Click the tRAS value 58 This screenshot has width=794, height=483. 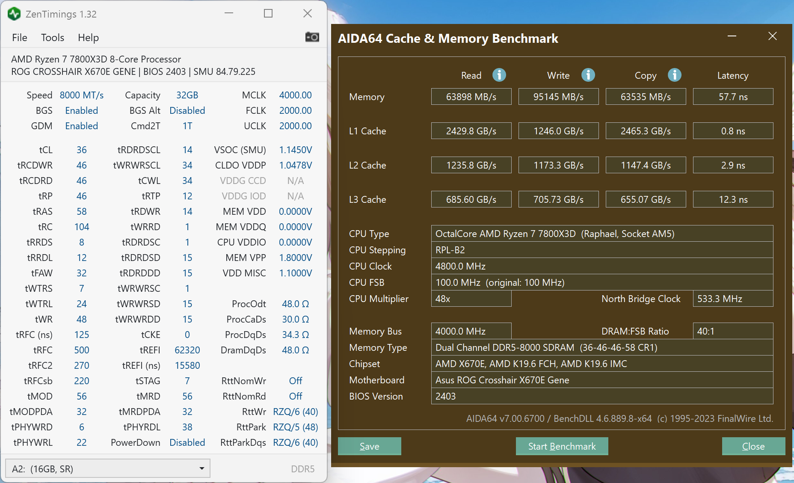[81, 211]
